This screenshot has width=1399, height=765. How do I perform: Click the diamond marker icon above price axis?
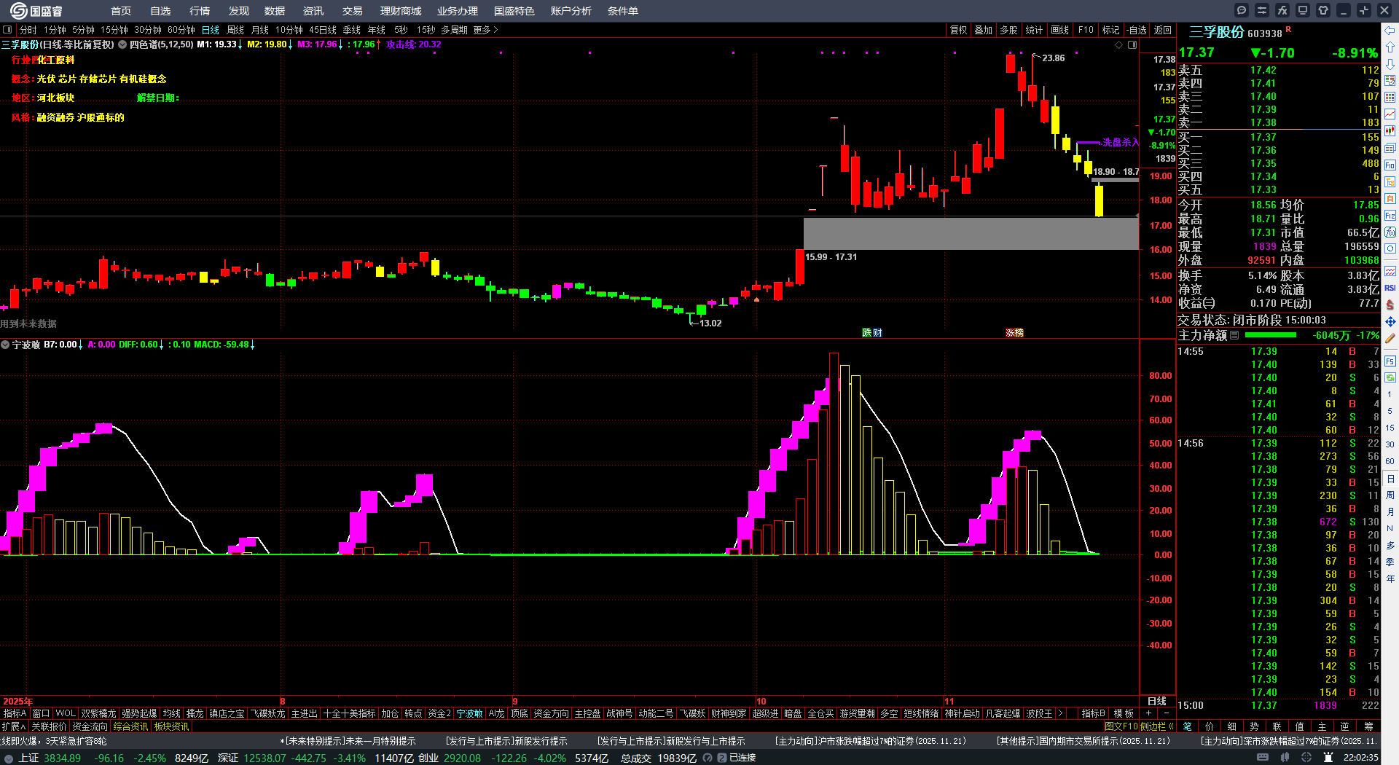[x=1119, y=44]
